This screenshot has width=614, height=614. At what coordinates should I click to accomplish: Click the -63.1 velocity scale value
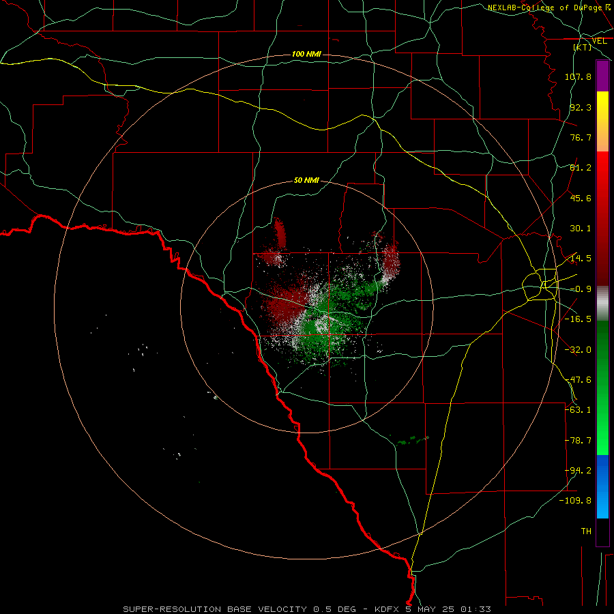click(x=578, y=410)
